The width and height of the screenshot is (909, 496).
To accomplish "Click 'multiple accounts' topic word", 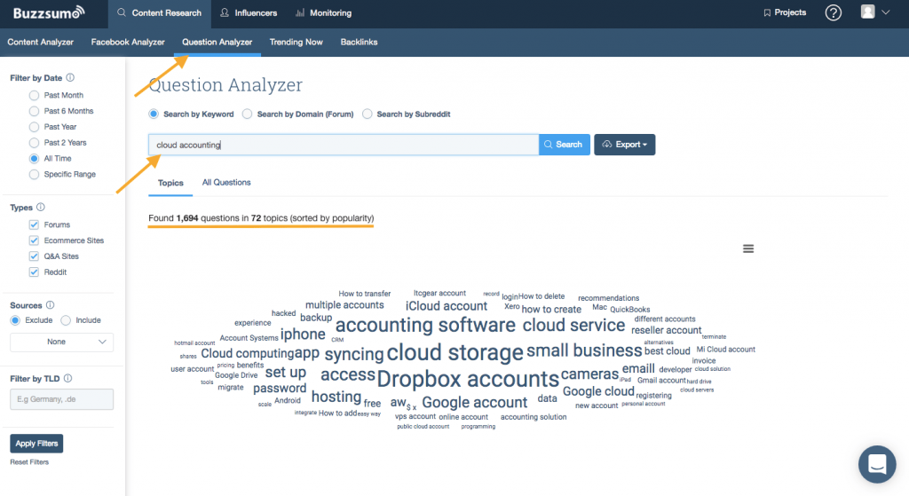I will click(x=344, y=304).
